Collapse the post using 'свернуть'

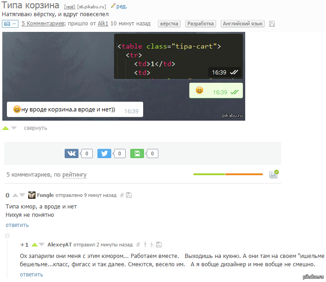(36, 128)
